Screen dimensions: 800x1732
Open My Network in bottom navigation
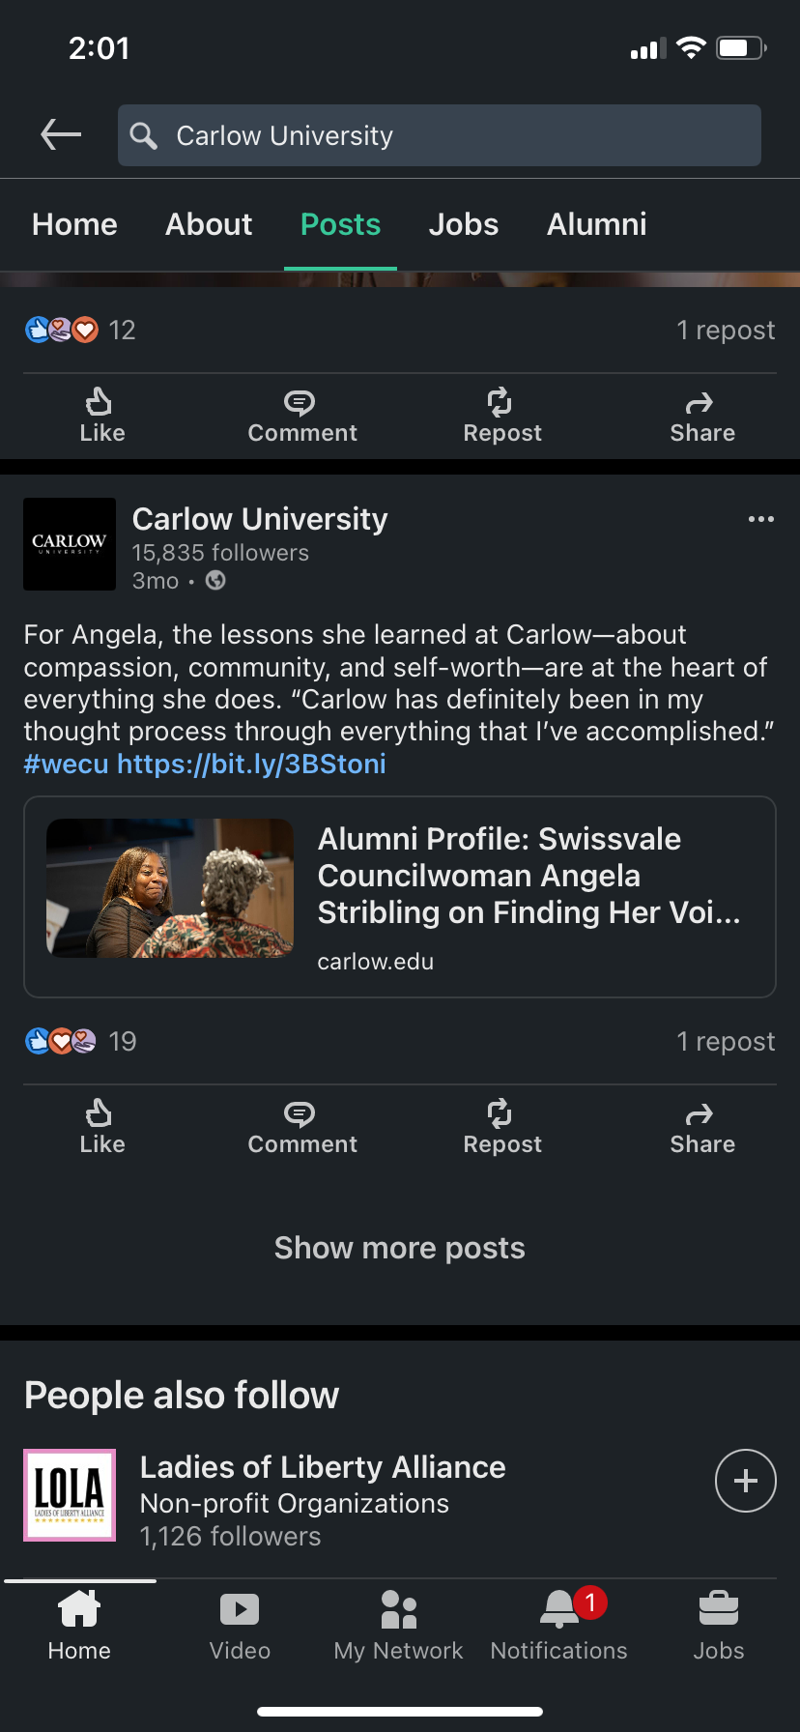(398, 1626)
